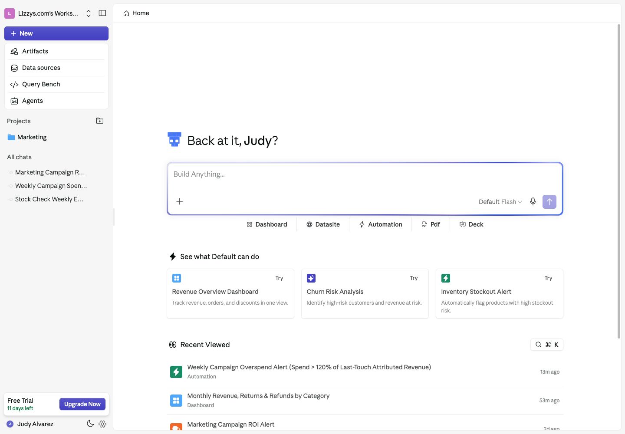Click the plus attachment icon

(180, 201)
